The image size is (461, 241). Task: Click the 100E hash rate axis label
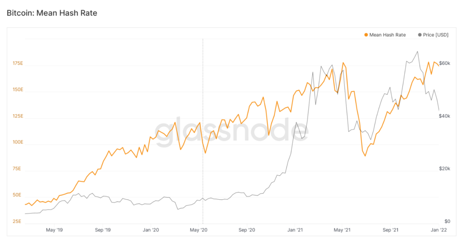(x=18, y=142)
